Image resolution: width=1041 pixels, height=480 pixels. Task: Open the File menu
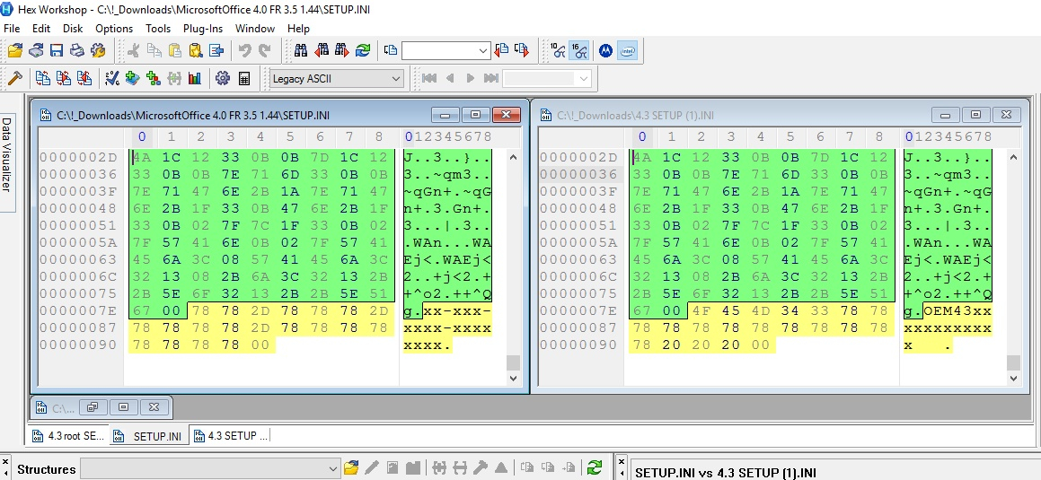click(x=12, y=29)
